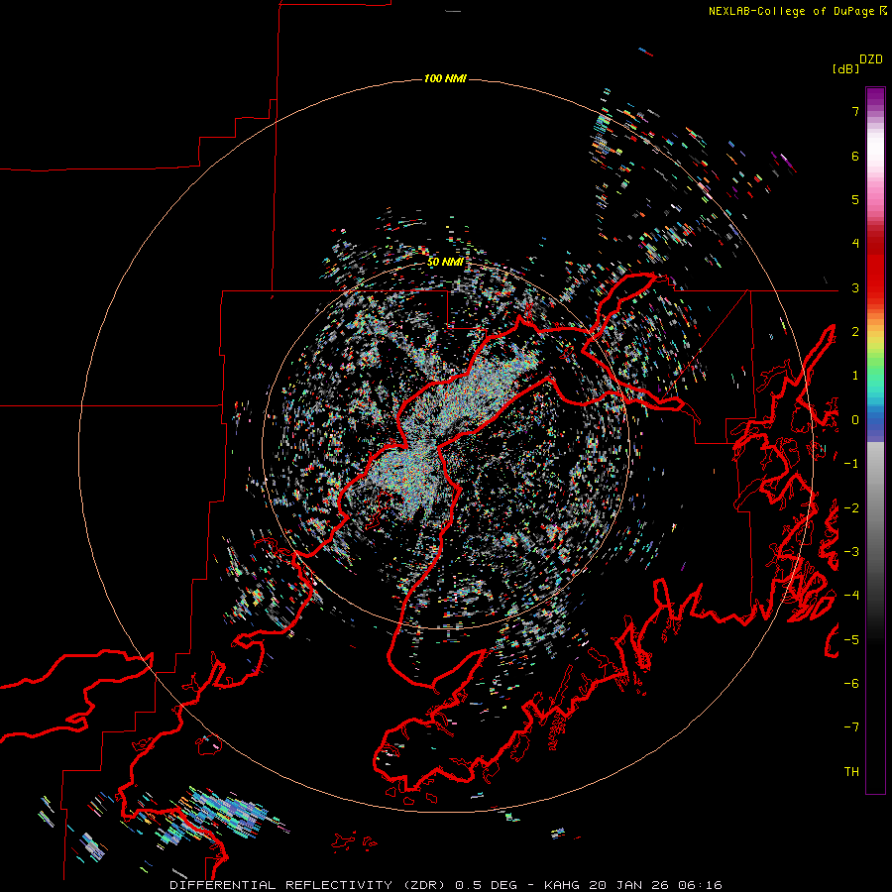Click the DZD legend title

coord(871,59)
